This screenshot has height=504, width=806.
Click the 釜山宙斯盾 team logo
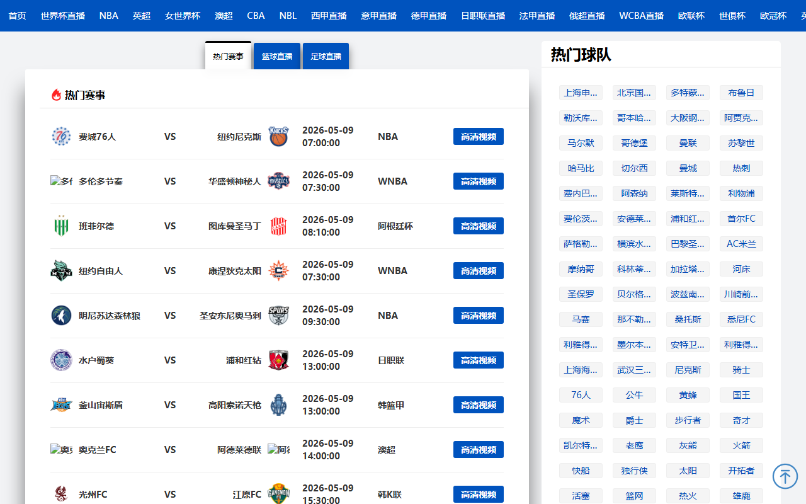coord(61,405)
